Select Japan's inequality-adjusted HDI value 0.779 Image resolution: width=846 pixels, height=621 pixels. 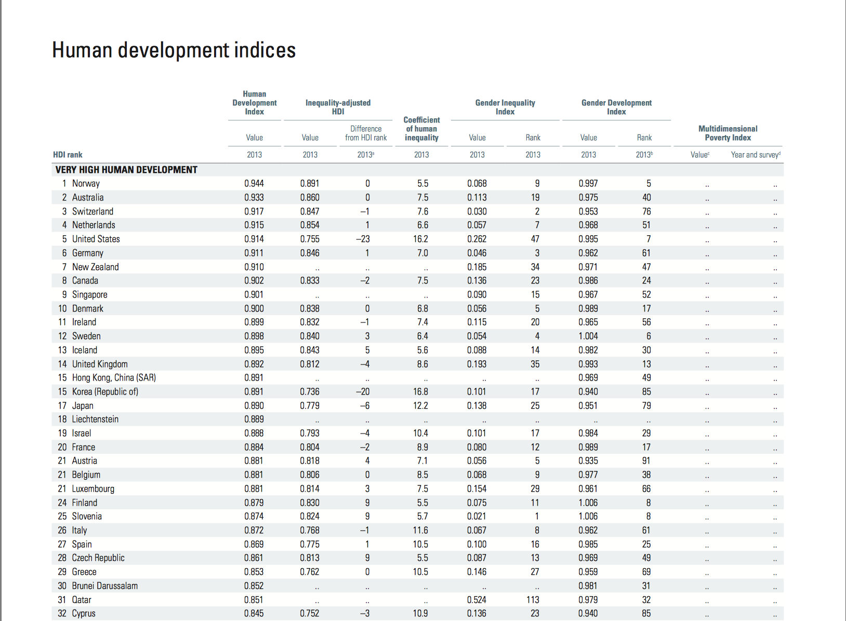310,406
